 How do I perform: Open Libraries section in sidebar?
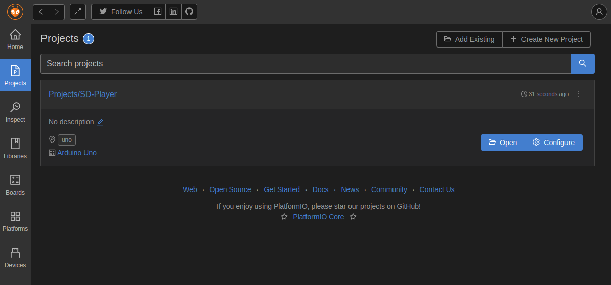(15, 149)
